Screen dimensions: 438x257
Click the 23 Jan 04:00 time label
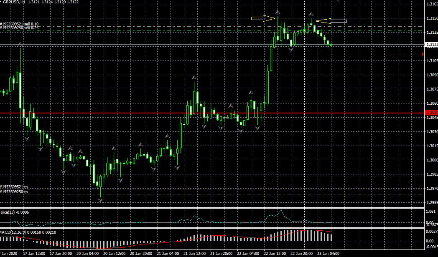pos(328,254)
